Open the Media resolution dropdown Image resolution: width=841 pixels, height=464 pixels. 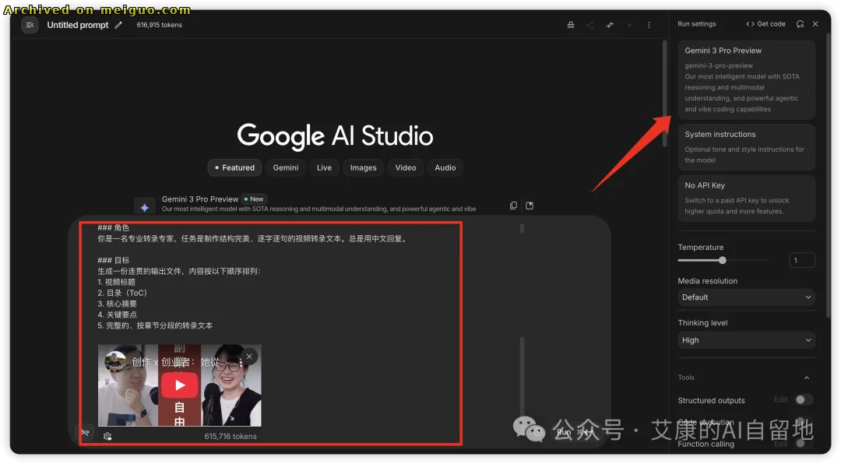[x=745, y=297]
